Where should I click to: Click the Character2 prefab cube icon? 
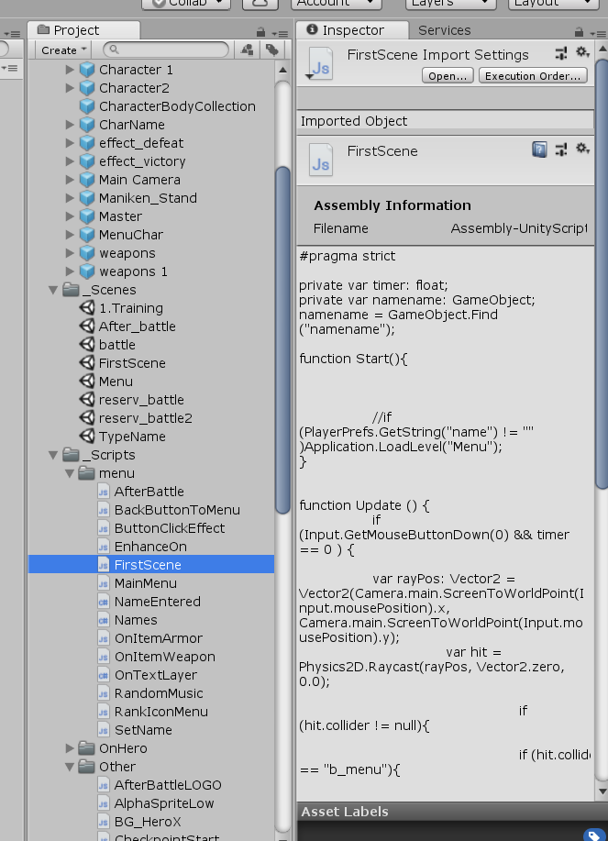point(87,88)
